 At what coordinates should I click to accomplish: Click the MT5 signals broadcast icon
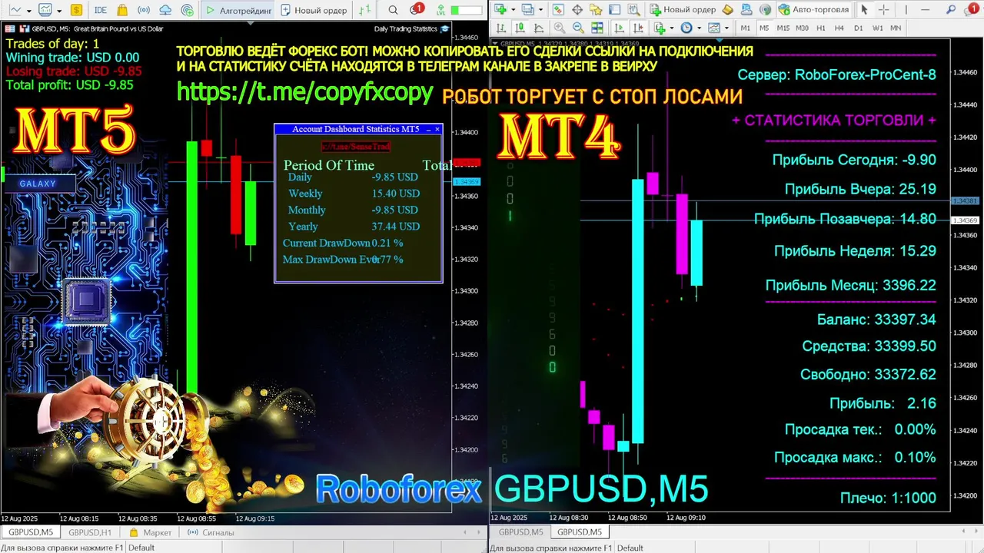tap(144, 10)
